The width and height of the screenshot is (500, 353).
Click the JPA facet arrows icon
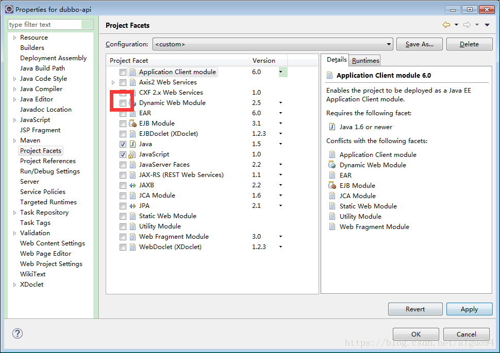[132, 206]
